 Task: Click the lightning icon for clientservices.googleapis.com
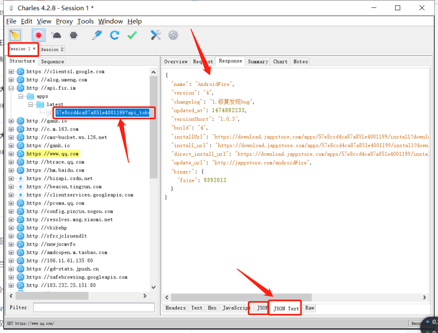tap(21, 195)
